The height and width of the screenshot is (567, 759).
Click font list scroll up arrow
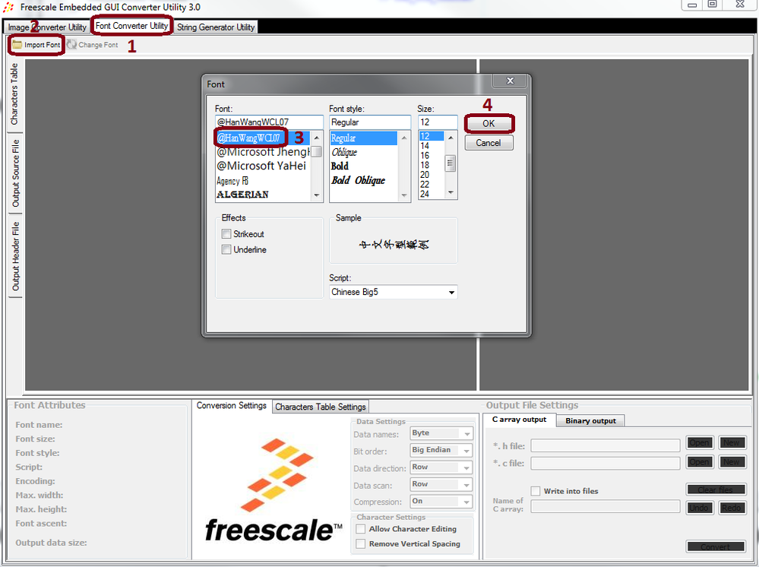tap(317, 138)
